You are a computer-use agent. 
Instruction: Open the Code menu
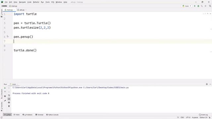[29, 2]
